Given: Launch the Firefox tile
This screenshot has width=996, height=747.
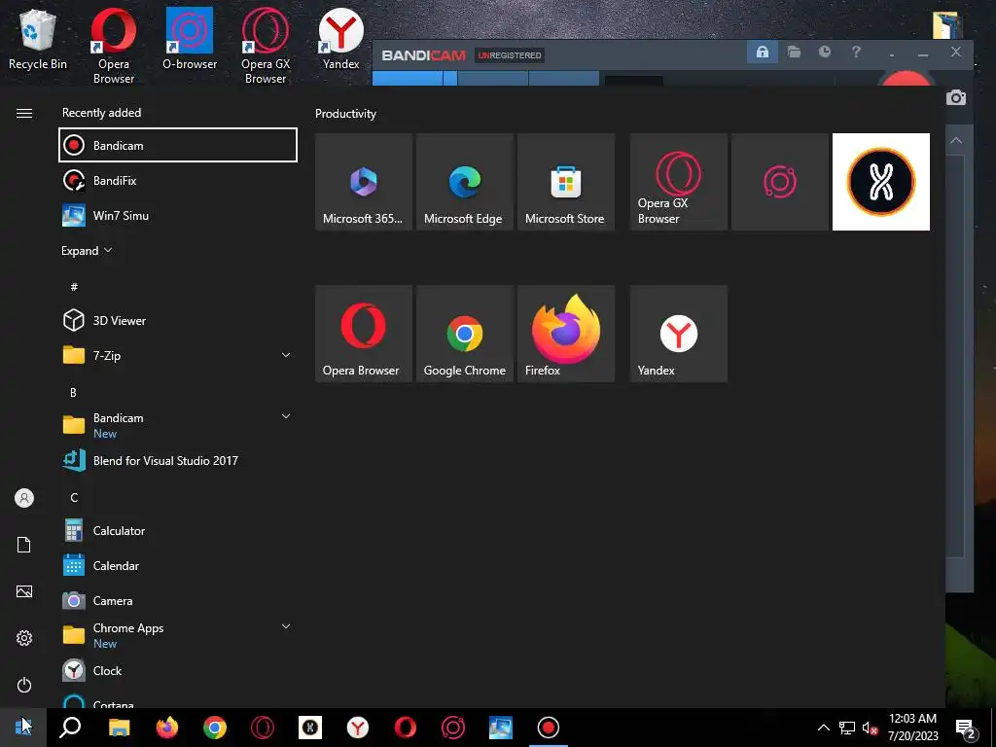Looking at the screenshot, I should click(566, 334).
